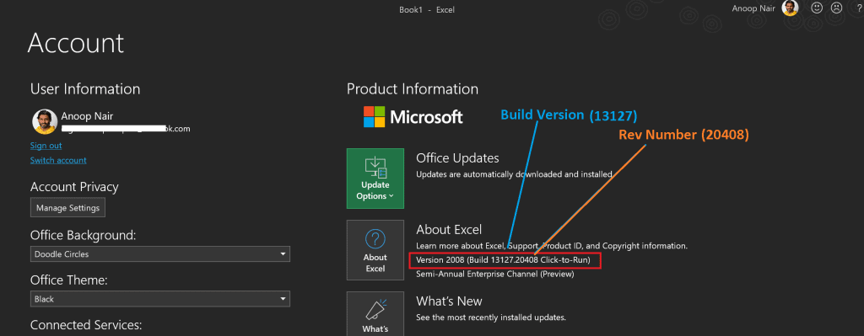Click the frowning face feedback icon
Viewport: 864px width, 336px height.
point(836,8)
